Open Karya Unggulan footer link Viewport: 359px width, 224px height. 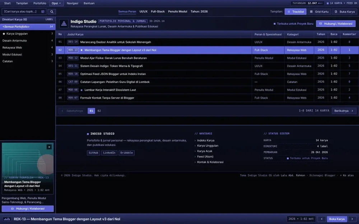pos(208,146)
